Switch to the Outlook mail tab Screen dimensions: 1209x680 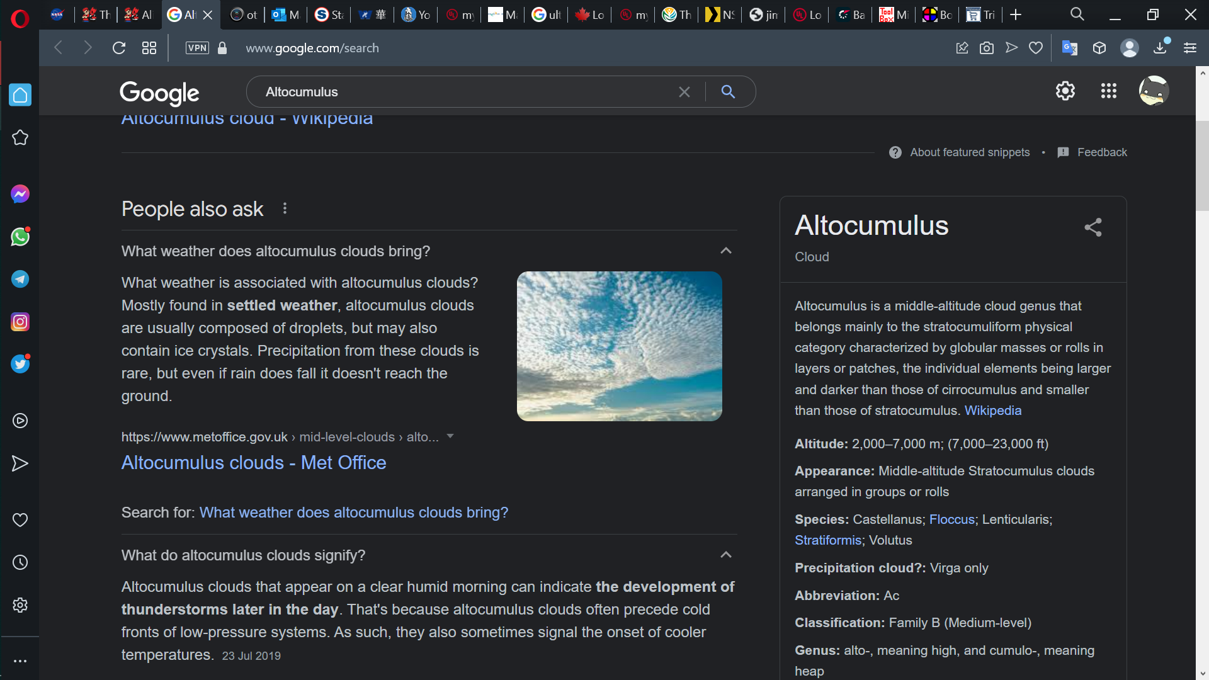coord(285,14)
